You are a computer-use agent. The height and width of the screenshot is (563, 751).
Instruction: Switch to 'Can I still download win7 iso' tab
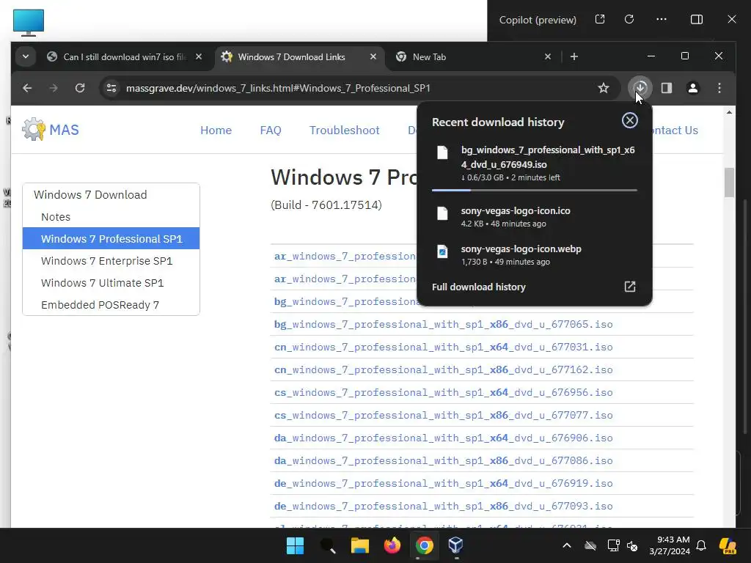125,57
